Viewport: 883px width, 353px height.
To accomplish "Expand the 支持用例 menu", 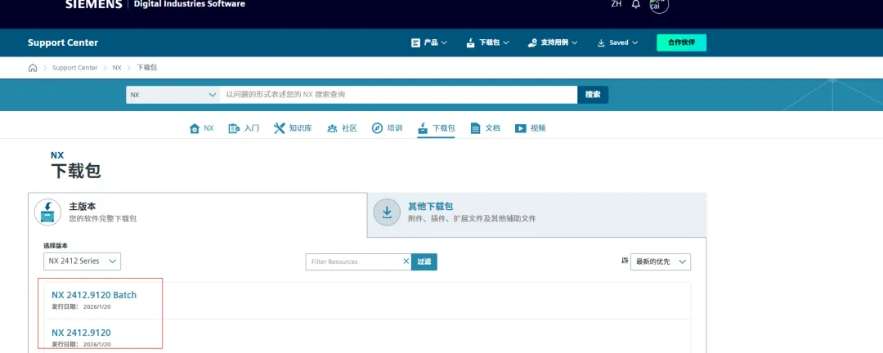I will (553, 42).
